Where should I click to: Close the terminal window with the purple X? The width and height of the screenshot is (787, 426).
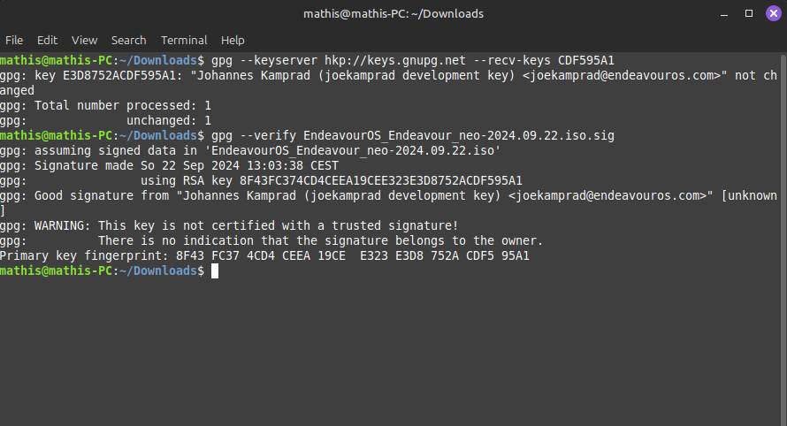click(x=774, y=13)
